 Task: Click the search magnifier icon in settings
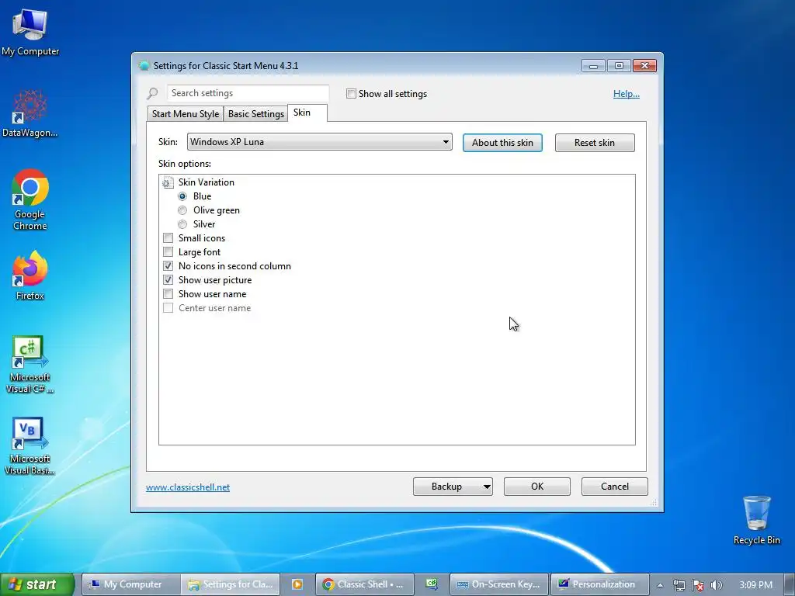click(x=153, y=93)
